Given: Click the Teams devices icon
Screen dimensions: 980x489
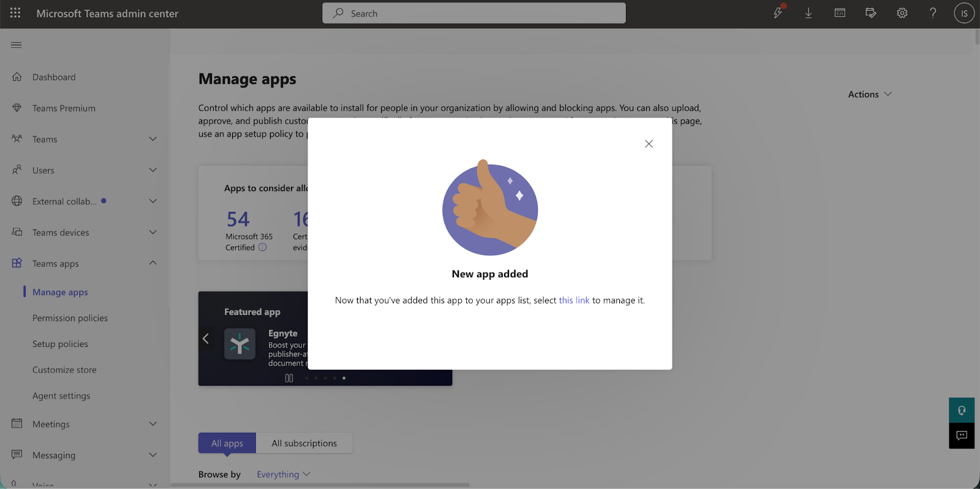Looking at the screenshot, I should (17, 232).
